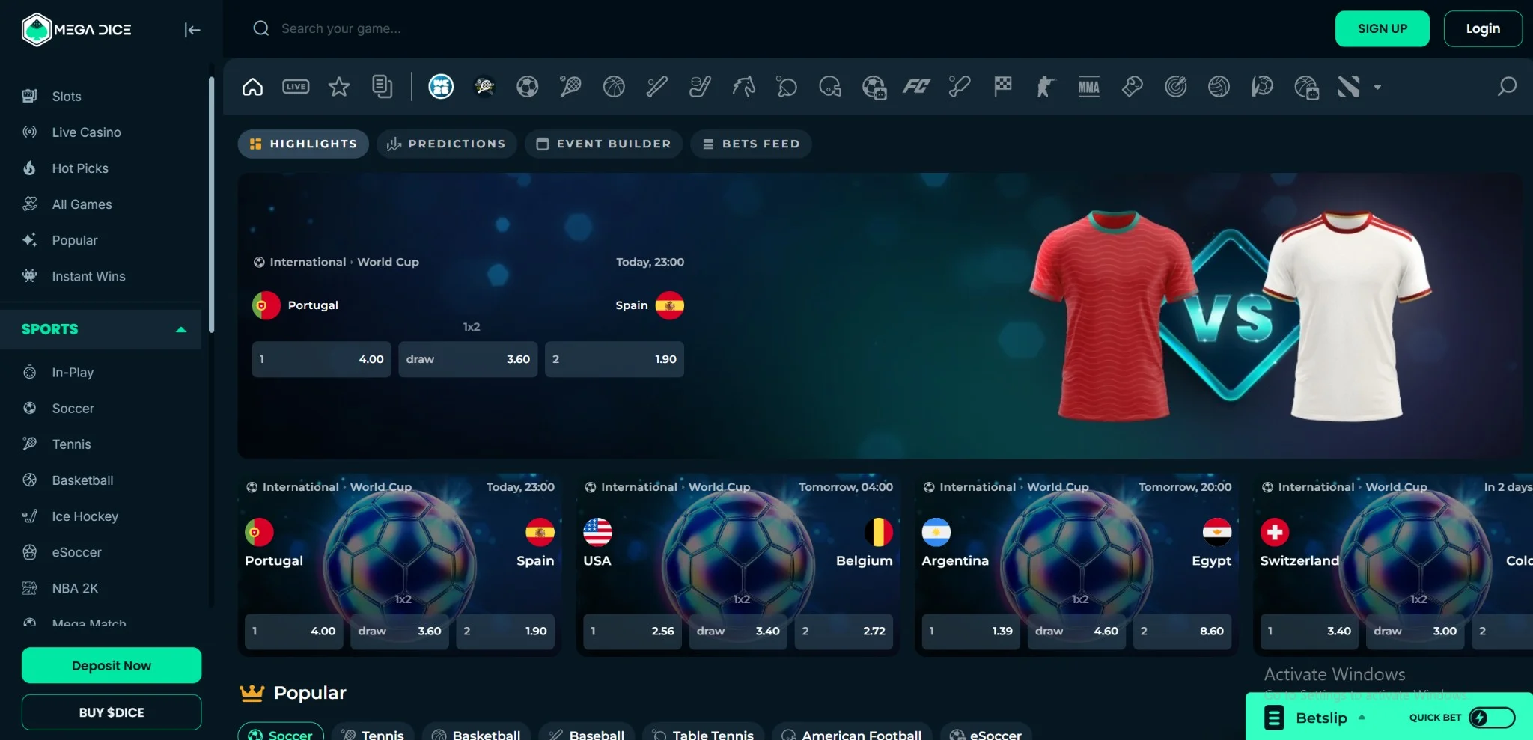1533x740 pixels.
Task: Click the Login button
Action: coord(1483,29)
